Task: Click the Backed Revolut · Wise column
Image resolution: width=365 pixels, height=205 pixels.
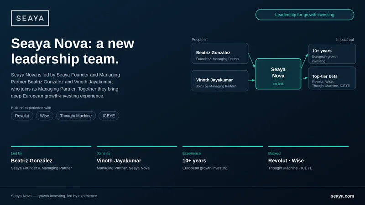Action: pyautogui.click(x=308, y=159)
